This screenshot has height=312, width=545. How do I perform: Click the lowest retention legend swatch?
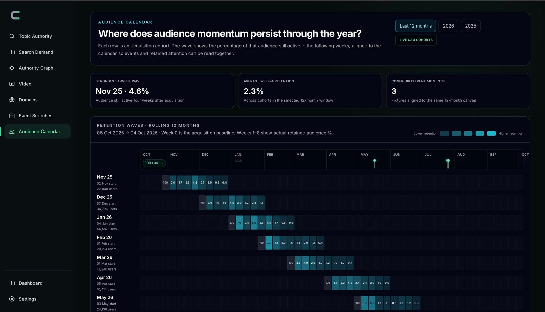click(x=445, y=133)
